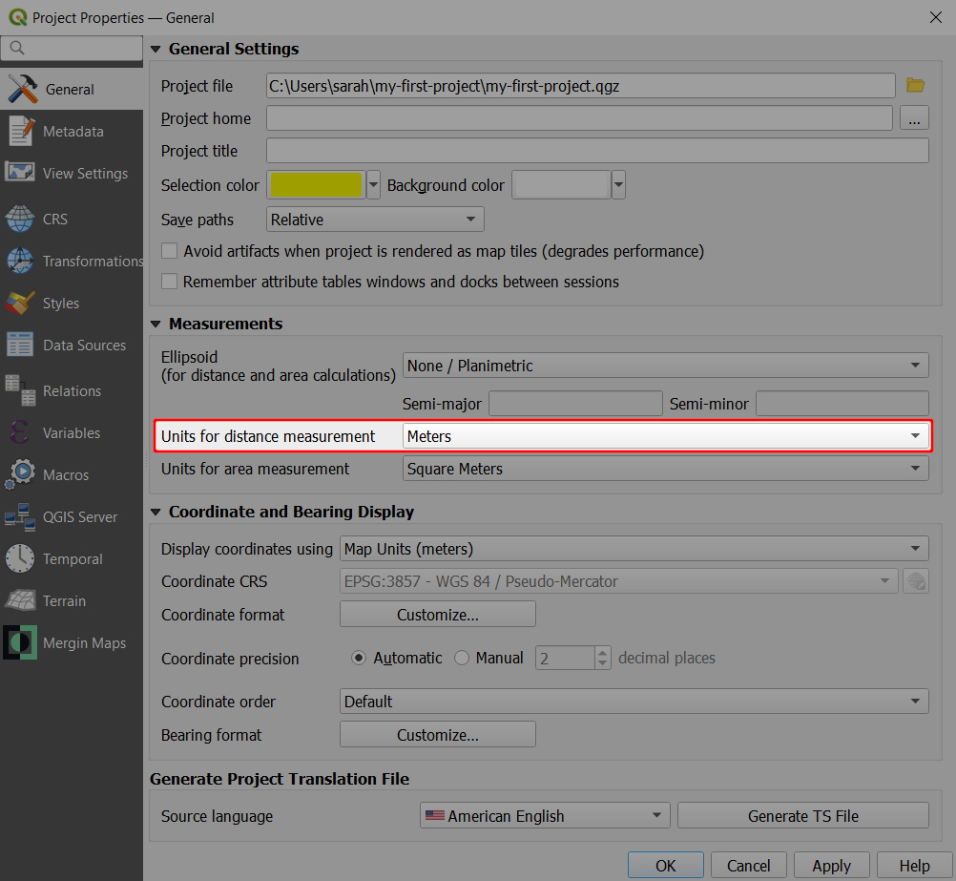Click Customize for Bearing format

pyautogui.click(x=438, y=735)
